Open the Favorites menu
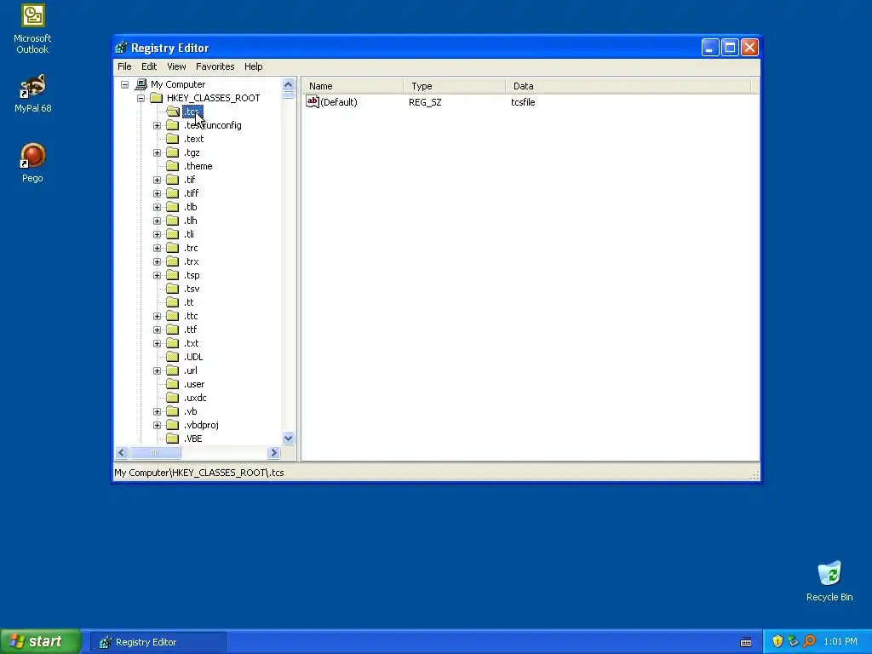This screenshot has width=872, height=654. coord(215,66)
